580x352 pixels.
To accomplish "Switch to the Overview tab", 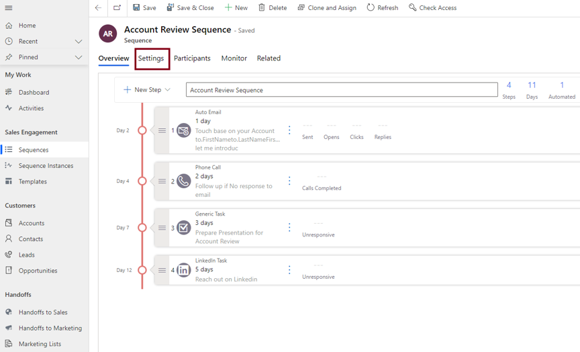I will [x=113, y=58].
